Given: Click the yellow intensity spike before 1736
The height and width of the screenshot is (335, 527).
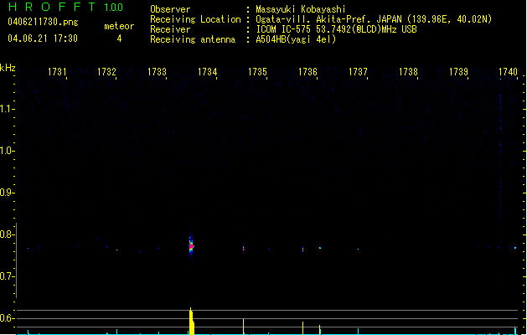Looking at the screenshot, I should point(302,328).
